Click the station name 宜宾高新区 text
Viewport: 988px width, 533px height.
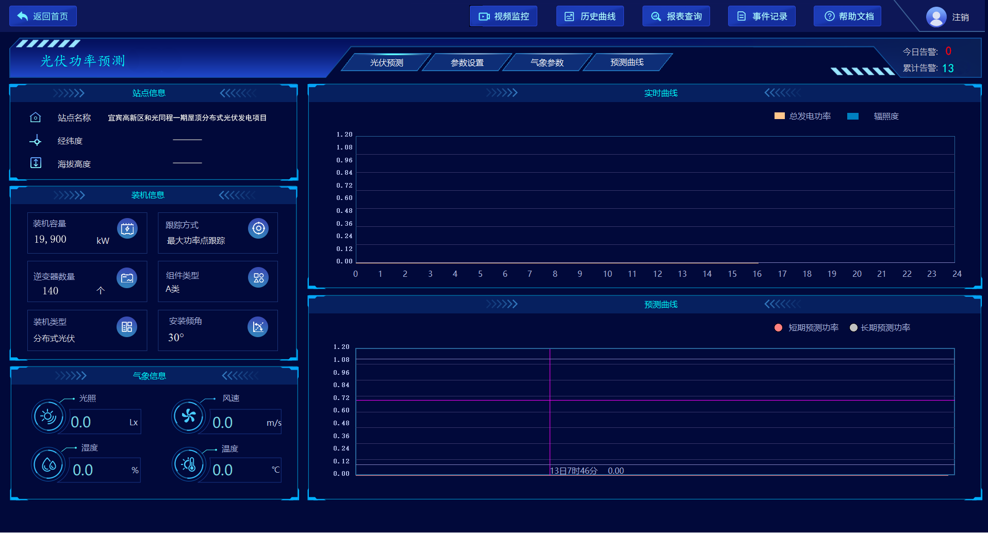tap(187, 118)
